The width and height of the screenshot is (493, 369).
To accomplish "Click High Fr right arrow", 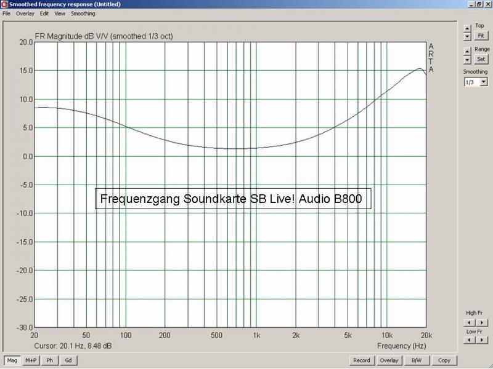I will [482, 322].
